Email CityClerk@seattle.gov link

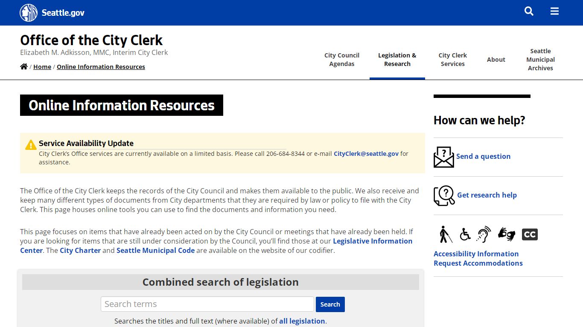pyautogui.click(x=366, y=154)
